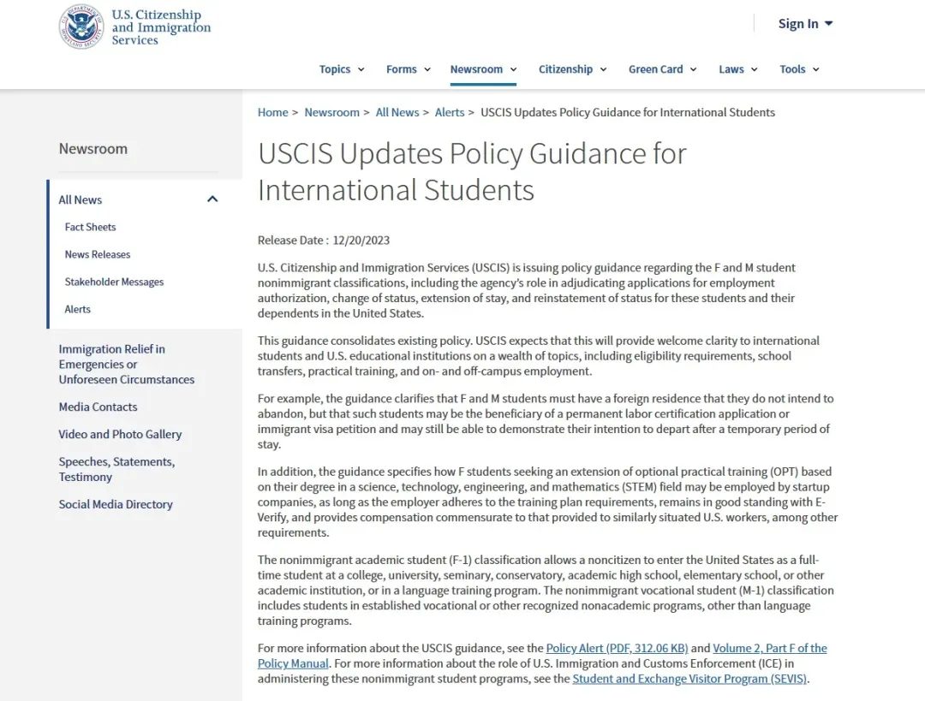Open the Forms navigation menu

408,69
